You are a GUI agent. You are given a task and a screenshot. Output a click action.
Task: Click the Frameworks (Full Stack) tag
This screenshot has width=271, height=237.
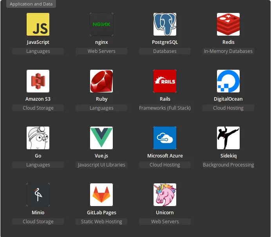(x=165, y=108)
